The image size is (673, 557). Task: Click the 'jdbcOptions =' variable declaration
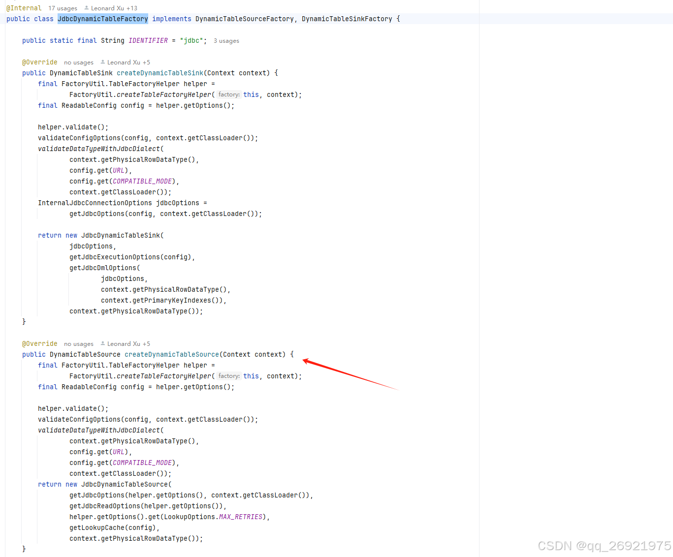point(182,203)
